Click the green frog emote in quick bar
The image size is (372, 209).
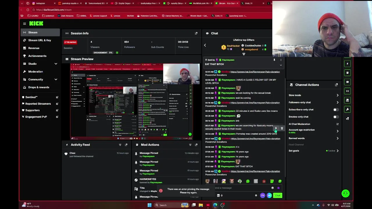(248, 181)
